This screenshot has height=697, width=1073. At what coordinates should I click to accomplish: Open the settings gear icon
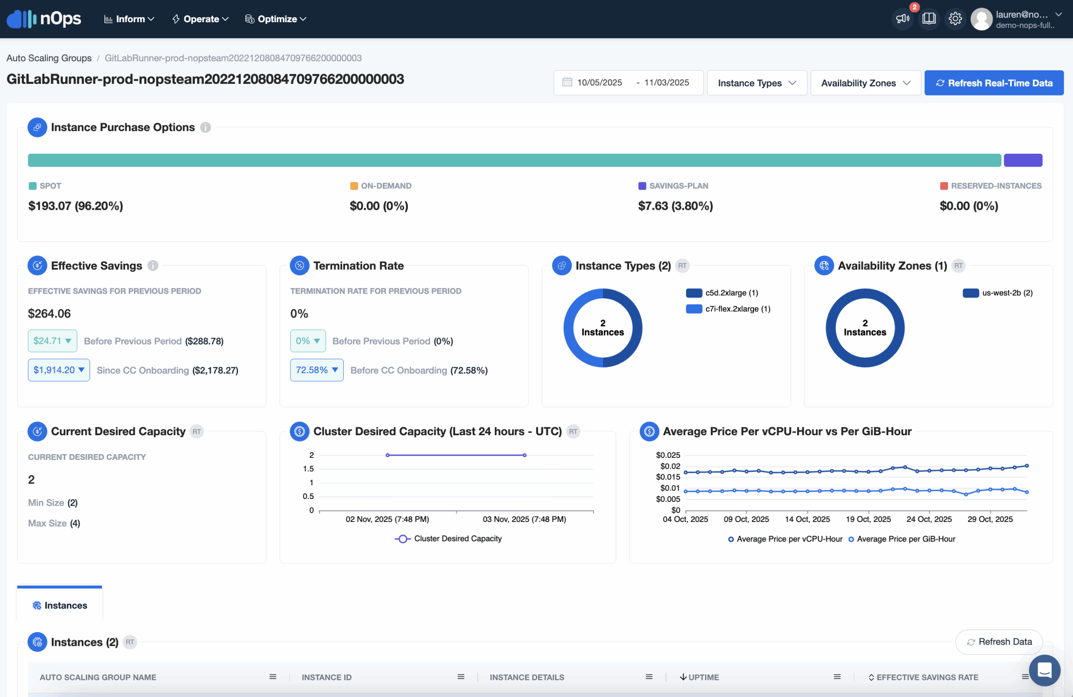point(955,18)
